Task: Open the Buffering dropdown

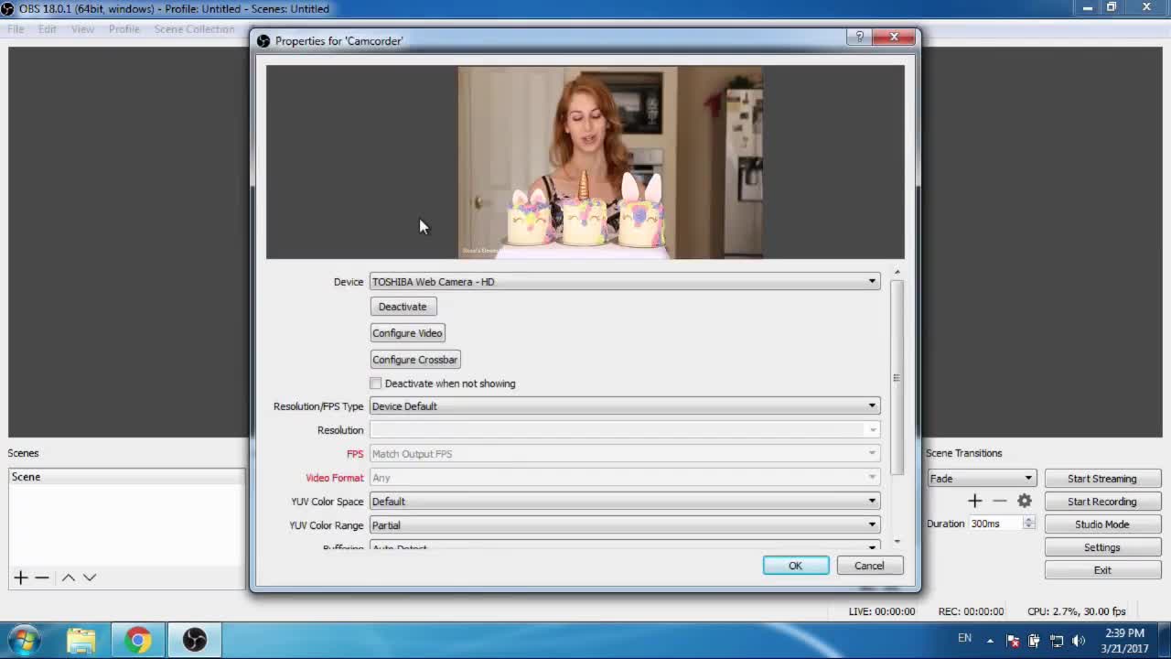Action: point(625,547)
